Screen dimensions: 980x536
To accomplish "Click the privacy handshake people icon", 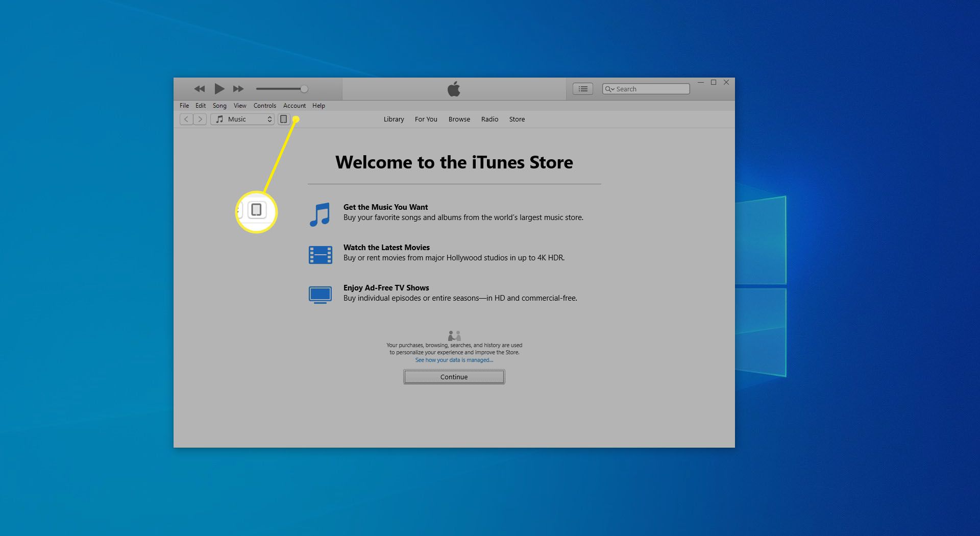I will pos(454,335).
